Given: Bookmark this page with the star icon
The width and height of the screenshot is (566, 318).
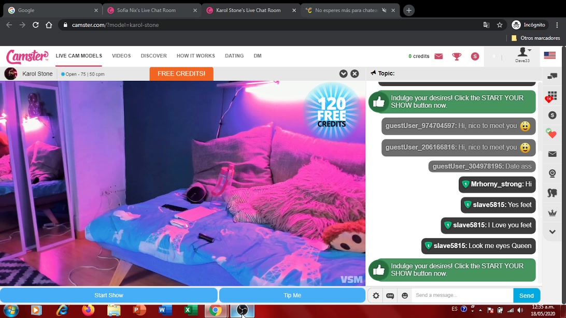Looking at the screenshot, I should point(500,25).
